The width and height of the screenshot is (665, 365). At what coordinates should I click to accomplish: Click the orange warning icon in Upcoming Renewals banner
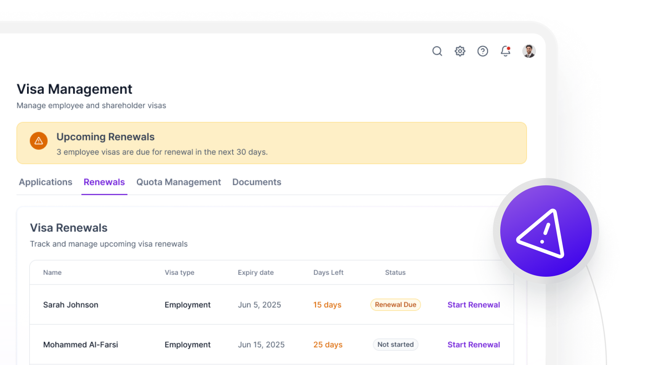tap(39, 141)
